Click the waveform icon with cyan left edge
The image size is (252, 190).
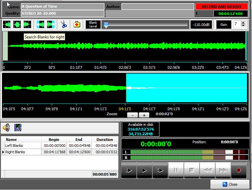(40, 24)
